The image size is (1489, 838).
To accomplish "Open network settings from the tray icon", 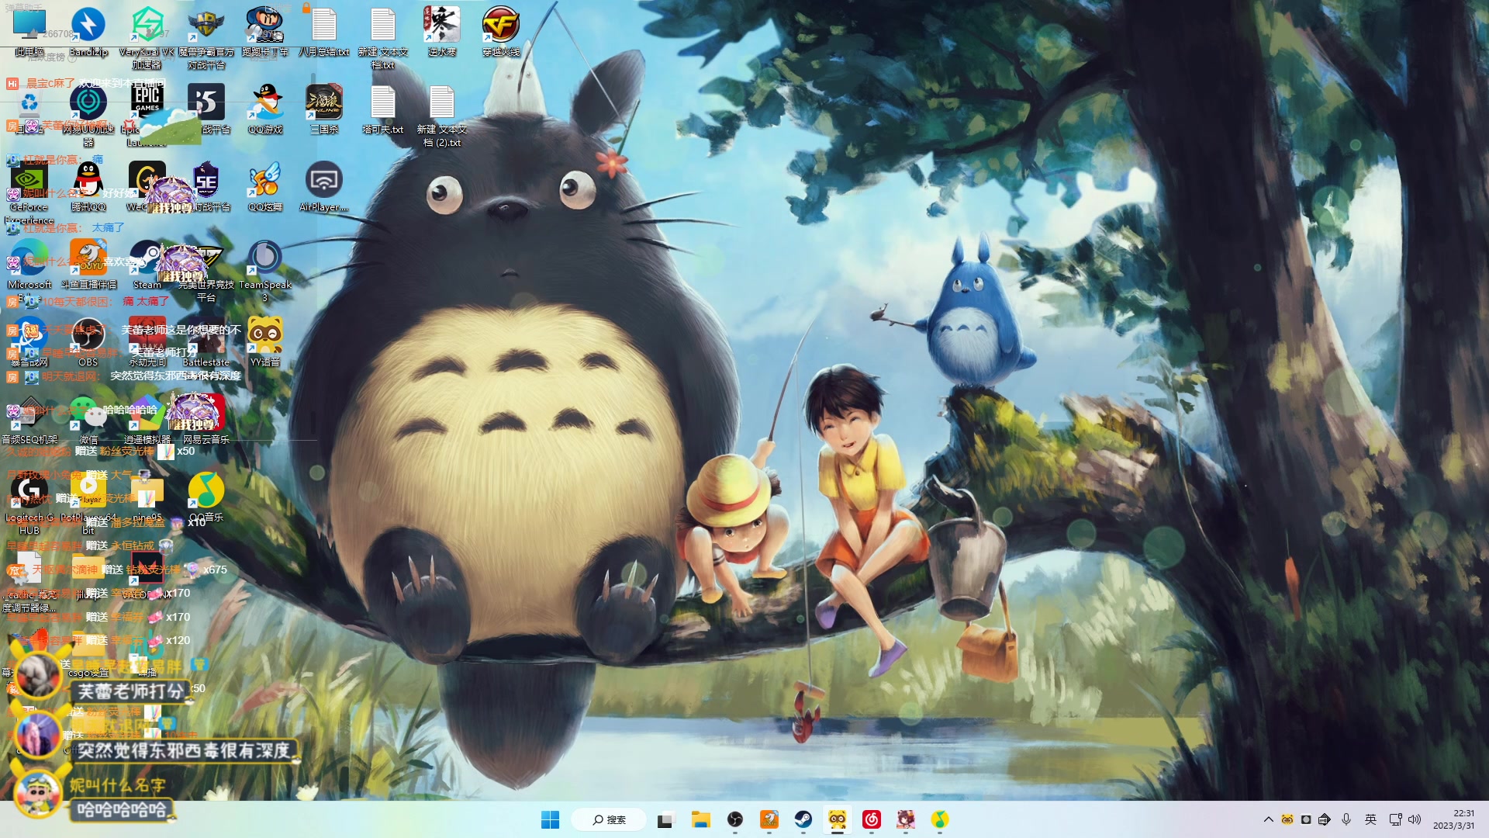I will click(1395, 819).
